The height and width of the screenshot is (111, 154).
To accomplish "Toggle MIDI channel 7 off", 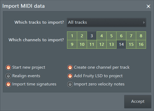I will 131,36.
